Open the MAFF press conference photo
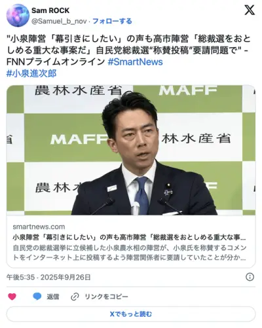 coord(131,150)
